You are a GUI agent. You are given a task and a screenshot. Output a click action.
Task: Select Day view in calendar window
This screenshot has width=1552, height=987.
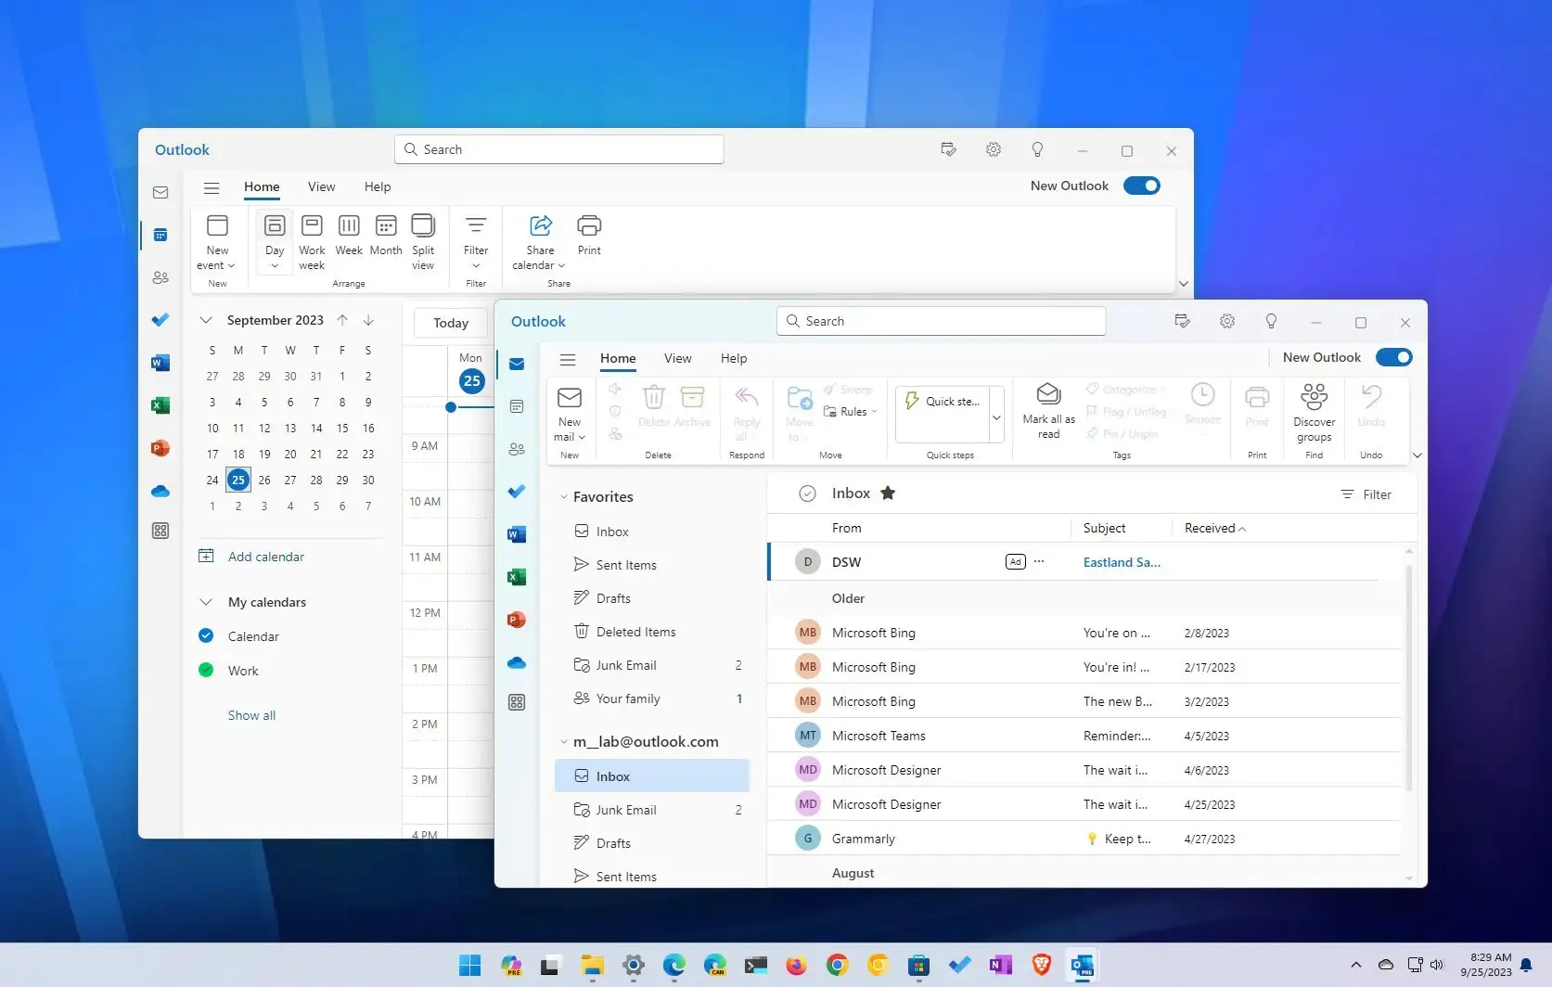tap(275, 240)
